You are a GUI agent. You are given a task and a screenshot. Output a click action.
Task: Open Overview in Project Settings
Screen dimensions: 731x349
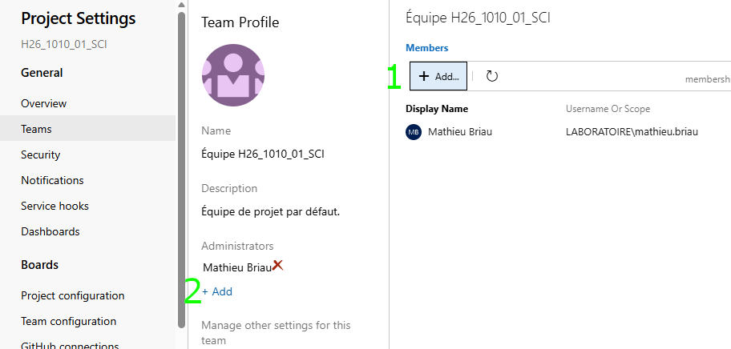tap(44, 103)
